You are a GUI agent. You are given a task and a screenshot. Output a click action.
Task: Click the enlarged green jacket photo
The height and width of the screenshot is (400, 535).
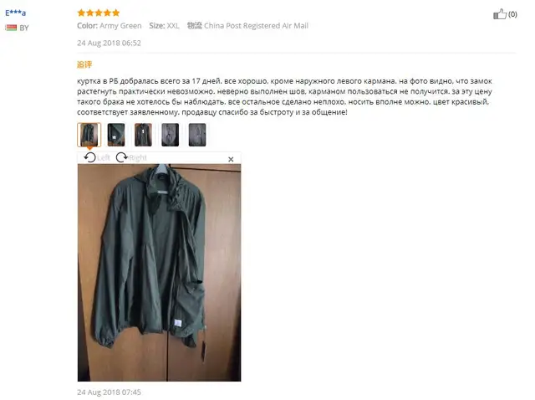(x=159, y=273)
